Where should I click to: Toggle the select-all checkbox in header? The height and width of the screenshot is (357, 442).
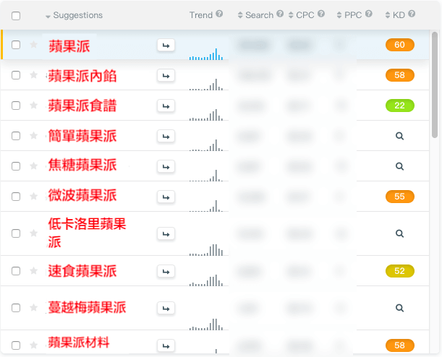click(16, 15)
